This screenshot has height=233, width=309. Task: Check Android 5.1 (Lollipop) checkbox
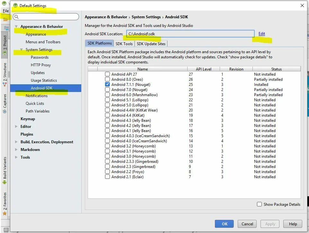(107, 100)
